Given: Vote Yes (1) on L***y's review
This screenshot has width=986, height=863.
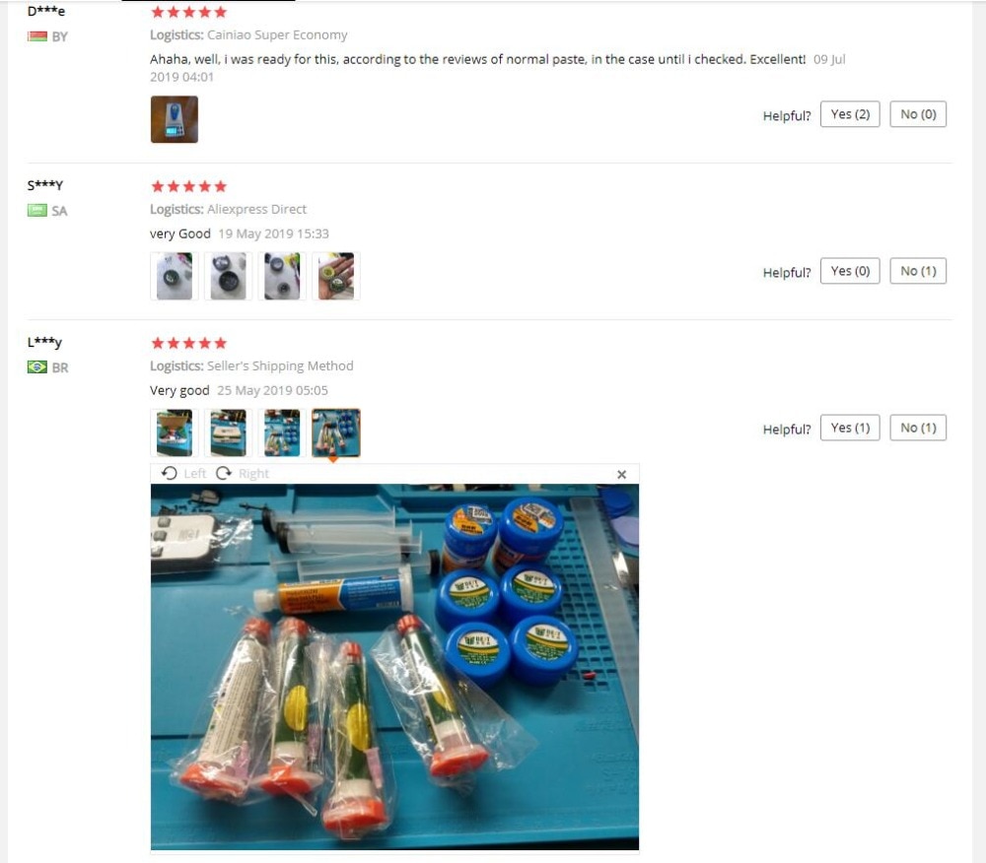Looking at the screenshot, I should [x=850, y=428].
